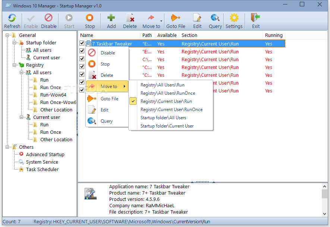
Task: Click the Delete toolbar icon
Action: [x=130, y=18]
